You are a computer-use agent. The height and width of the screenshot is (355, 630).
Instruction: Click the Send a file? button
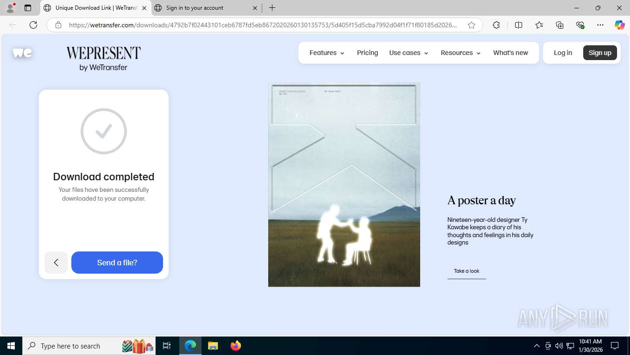pyautogui.click(x=117, y=263)
